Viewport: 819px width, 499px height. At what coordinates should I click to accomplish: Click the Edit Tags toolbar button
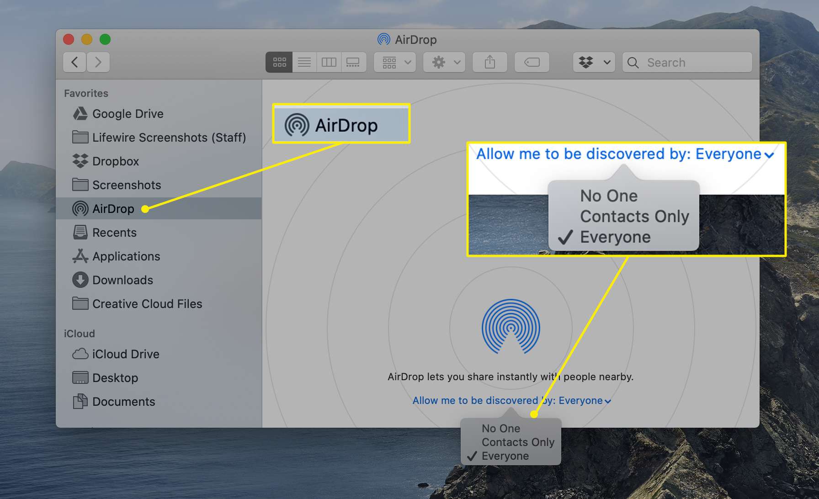532,62
